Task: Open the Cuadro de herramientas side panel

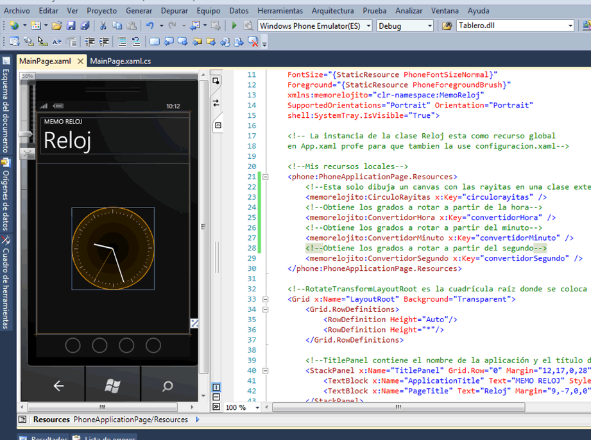Action: point(6,285)
